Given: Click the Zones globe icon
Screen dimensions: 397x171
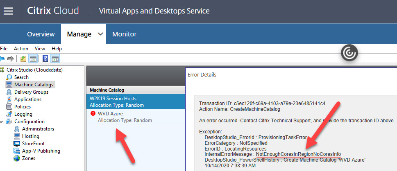Looking at the screenshot, I should point(17,158).
